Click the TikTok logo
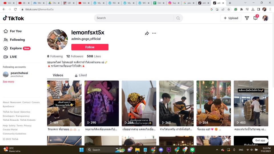 pos(13,18)
